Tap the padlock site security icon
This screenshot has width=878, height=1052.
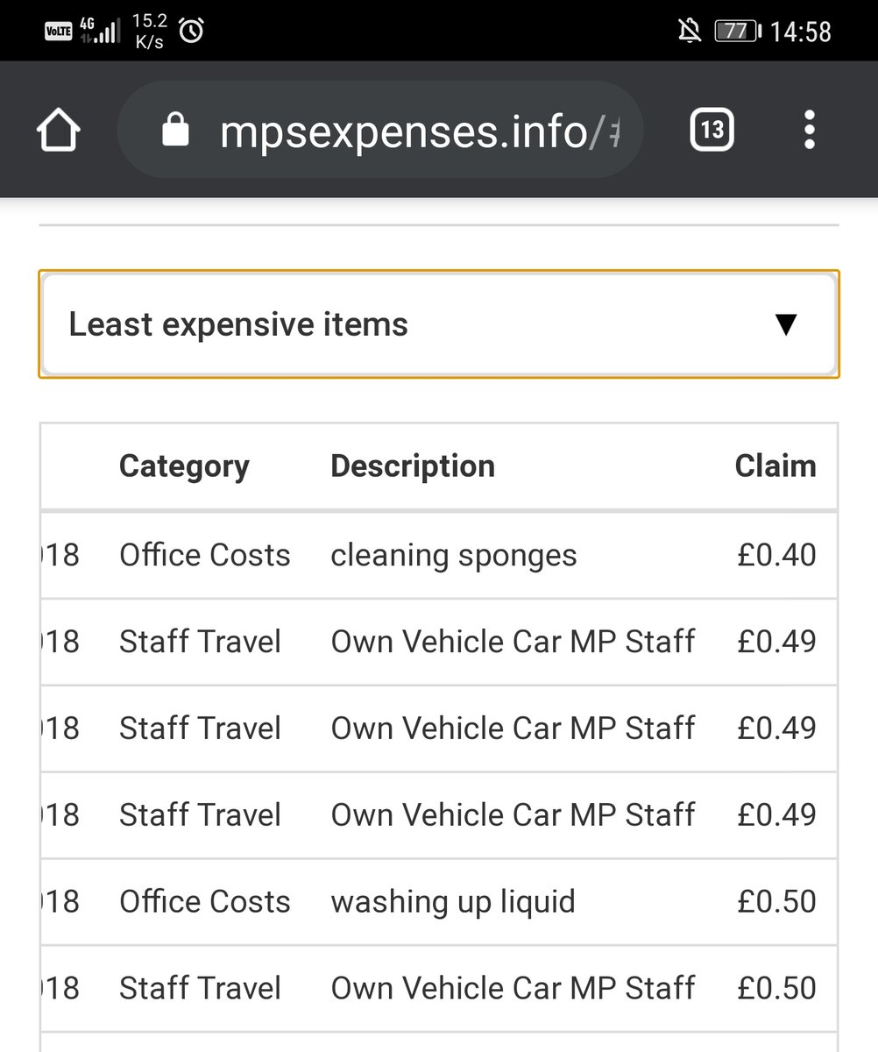click(175, 131)
